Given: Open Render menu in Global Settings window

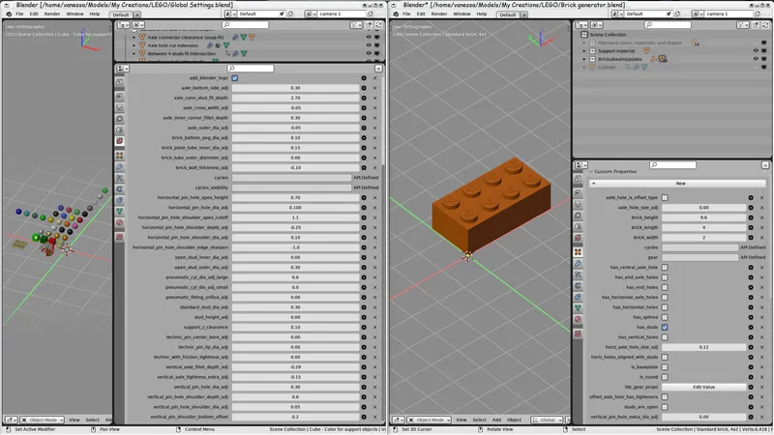Looking at the screenshot, I should 52,14.
